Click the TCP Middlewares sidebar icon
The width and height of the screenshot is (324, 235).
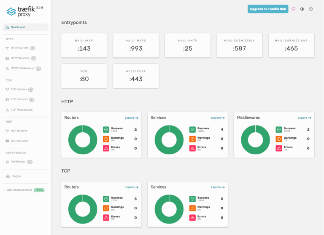[7, 110]
